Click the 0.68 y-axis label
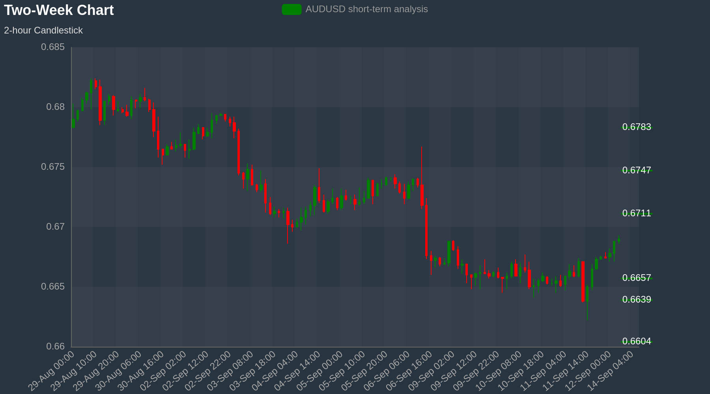 coord(56,107)
